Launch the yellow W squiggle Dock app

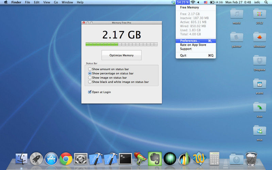tap(200, 158)
